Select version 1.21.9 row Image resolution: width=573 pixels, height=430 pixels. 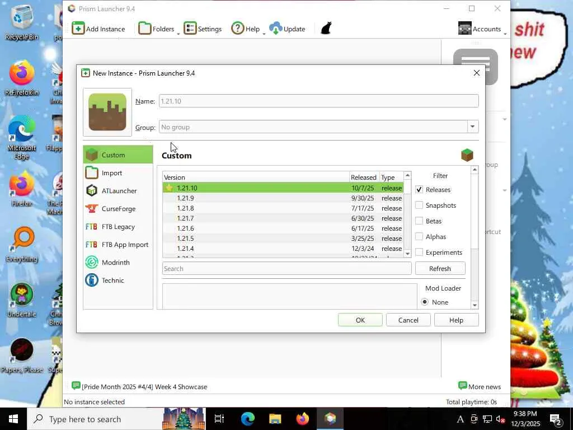click(283, 198)
